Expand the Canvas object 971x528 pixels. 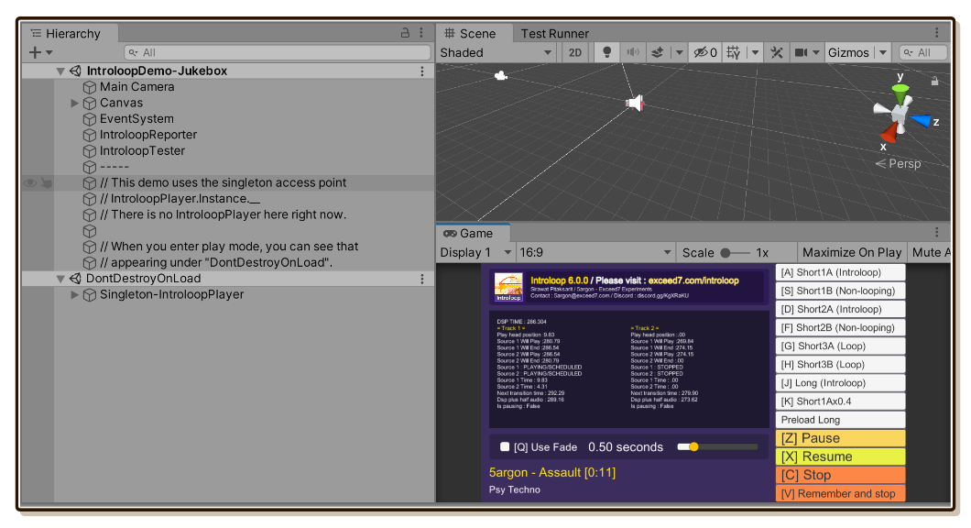[x=74, y=103]
